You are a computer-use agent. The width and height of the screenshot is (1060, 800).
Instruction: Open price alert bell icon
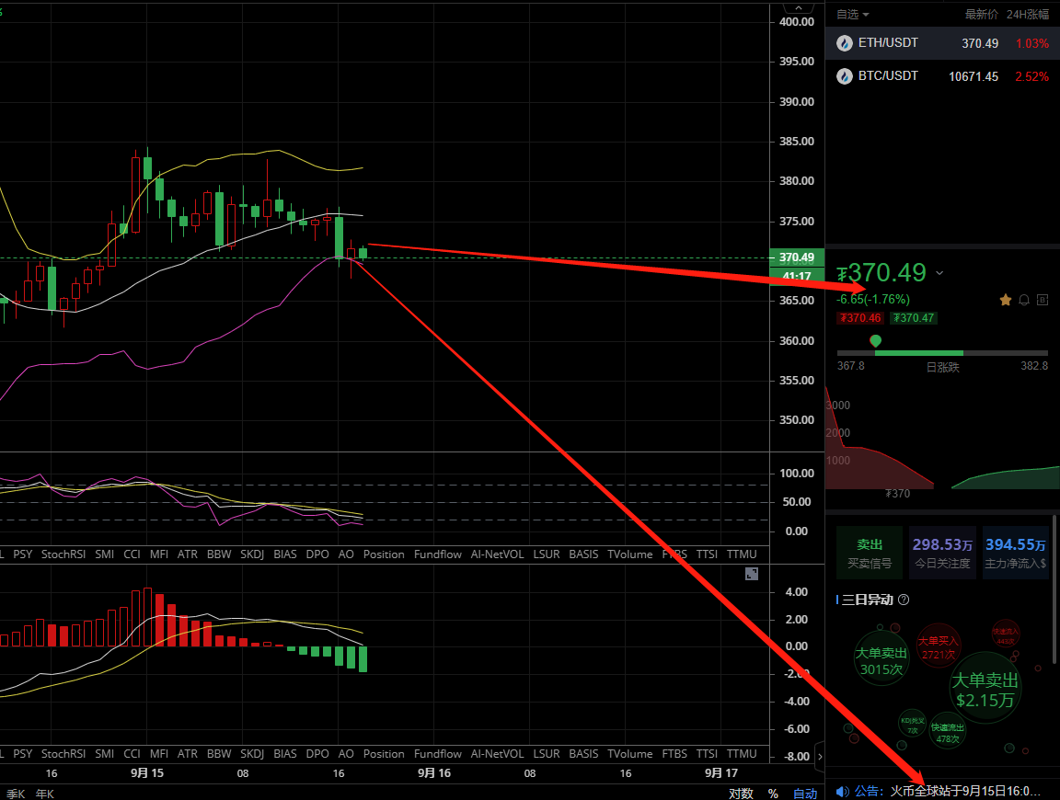tap(1024, 300)
